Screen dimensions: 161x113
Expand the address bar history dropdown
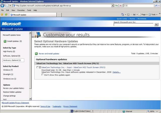point(112,6)
